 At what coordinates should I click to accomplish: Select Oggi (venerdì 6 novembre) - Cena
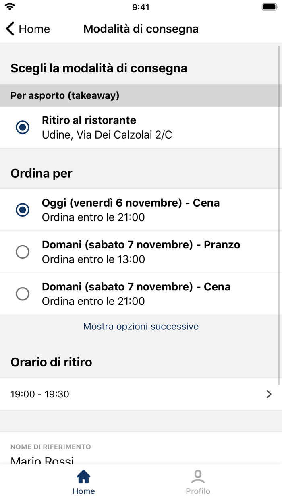tap(23, 209)
